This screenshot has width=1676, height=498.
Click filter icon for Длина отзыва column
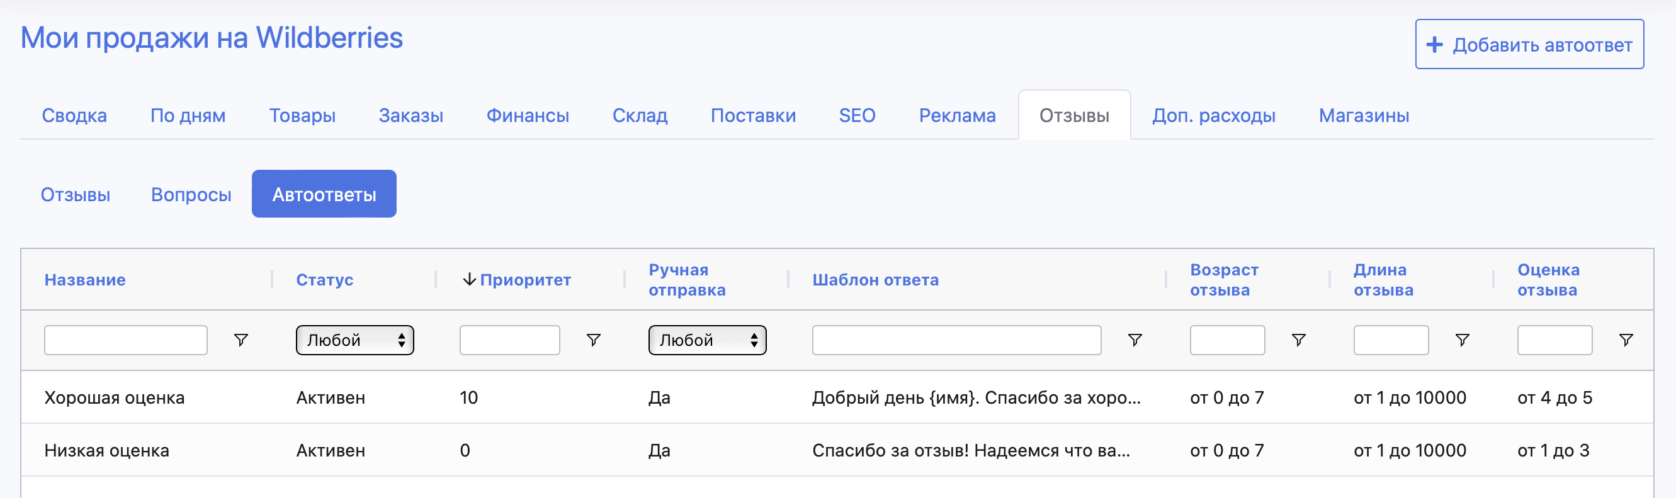tap(1462, 340)
